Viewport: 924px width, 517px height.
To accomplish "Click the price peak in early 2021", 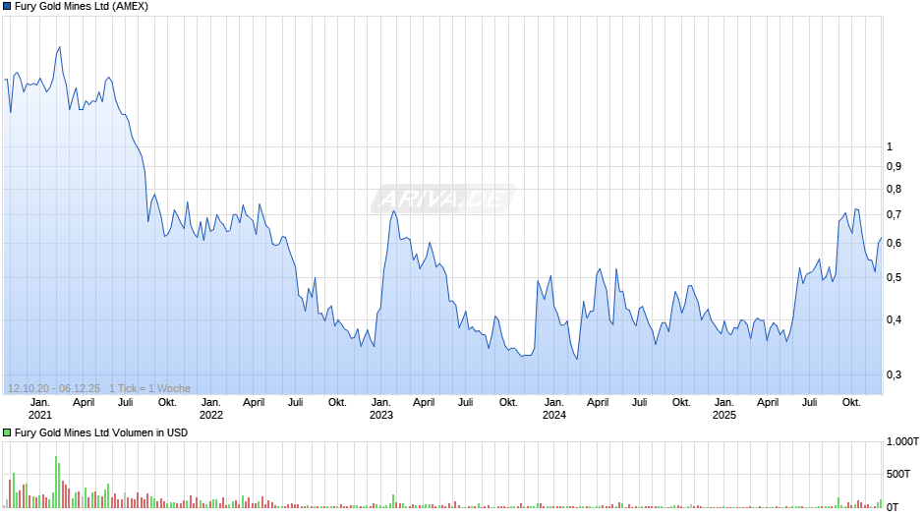I will 60,47.
